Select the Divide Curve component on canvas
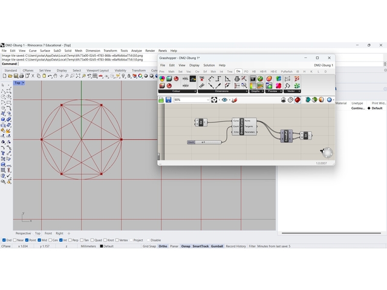This screenshot has height=290, width=387. (x=241, y=126)
